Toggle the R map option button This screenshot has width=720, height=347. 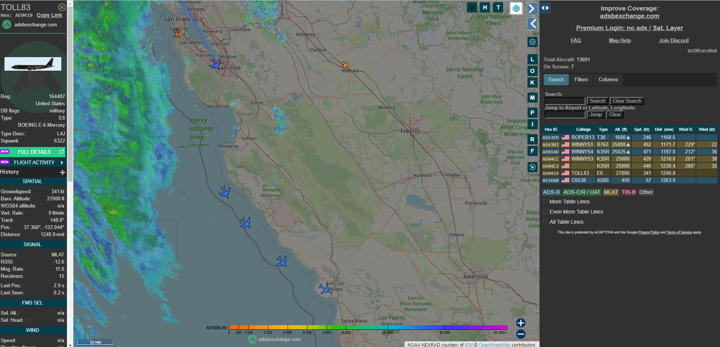tap(532, 139)
